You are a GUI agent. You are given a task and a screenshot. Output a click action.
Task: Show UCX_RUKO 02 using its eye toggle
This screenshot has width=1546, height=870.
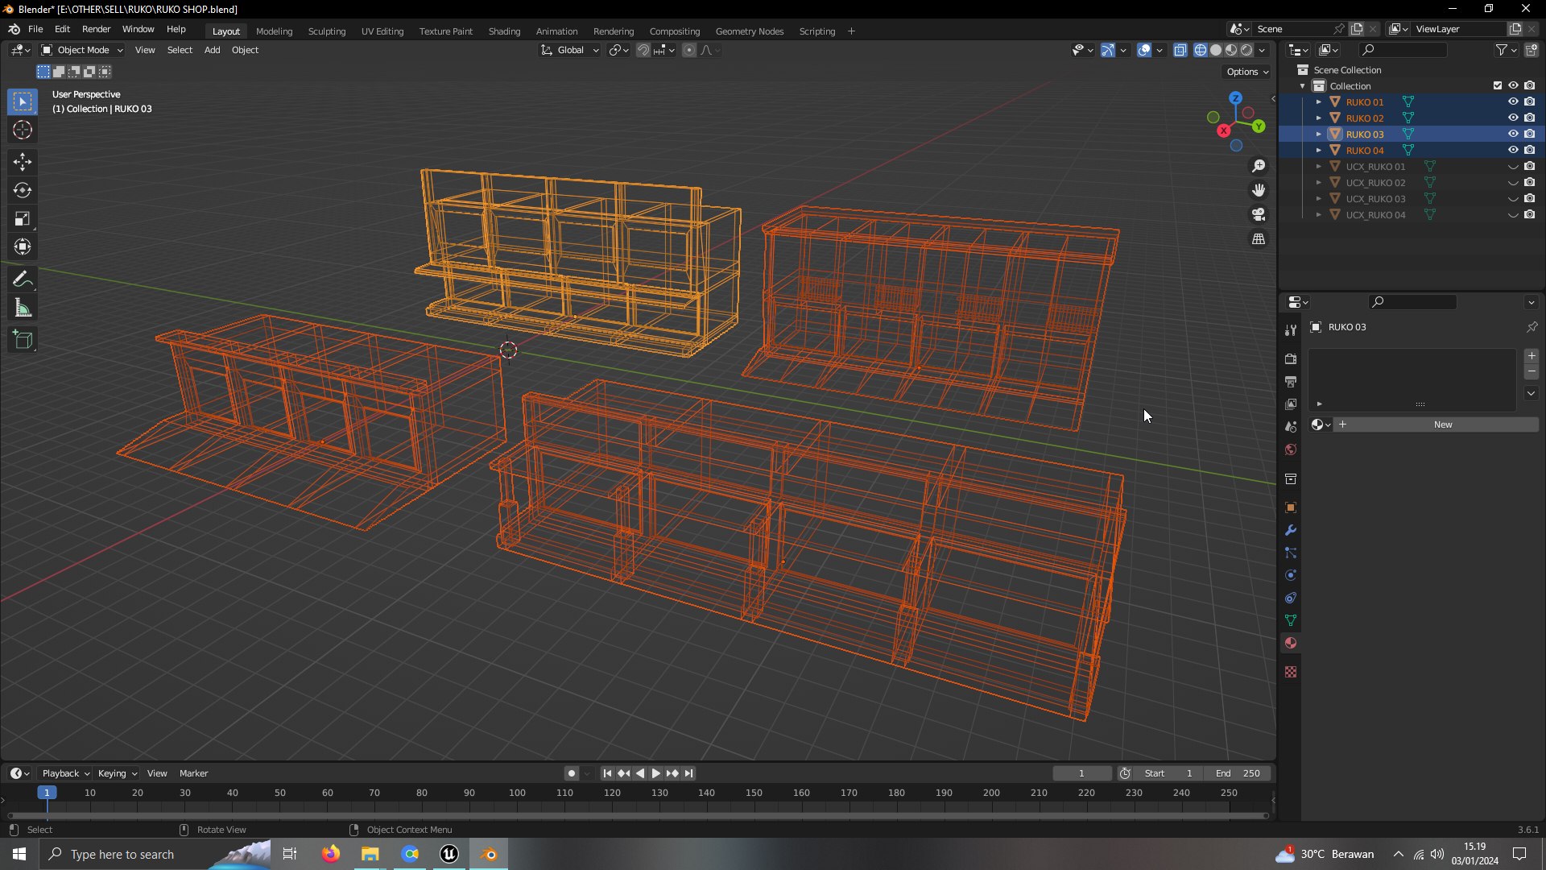[1513, 183]
